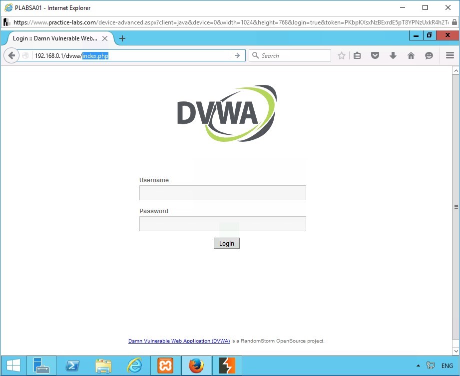
Task: Show hidden system tray icons
Action: (x=418, y=366)
